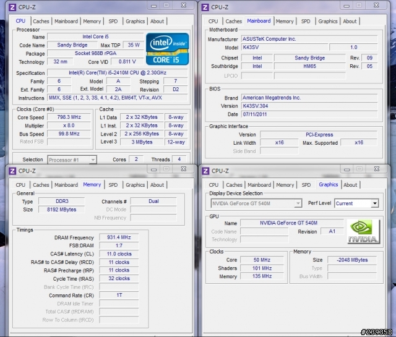The height and width of the screenshot is (337, 396).
Task: Click the motherboard model K43SV field
Action: 285,47
